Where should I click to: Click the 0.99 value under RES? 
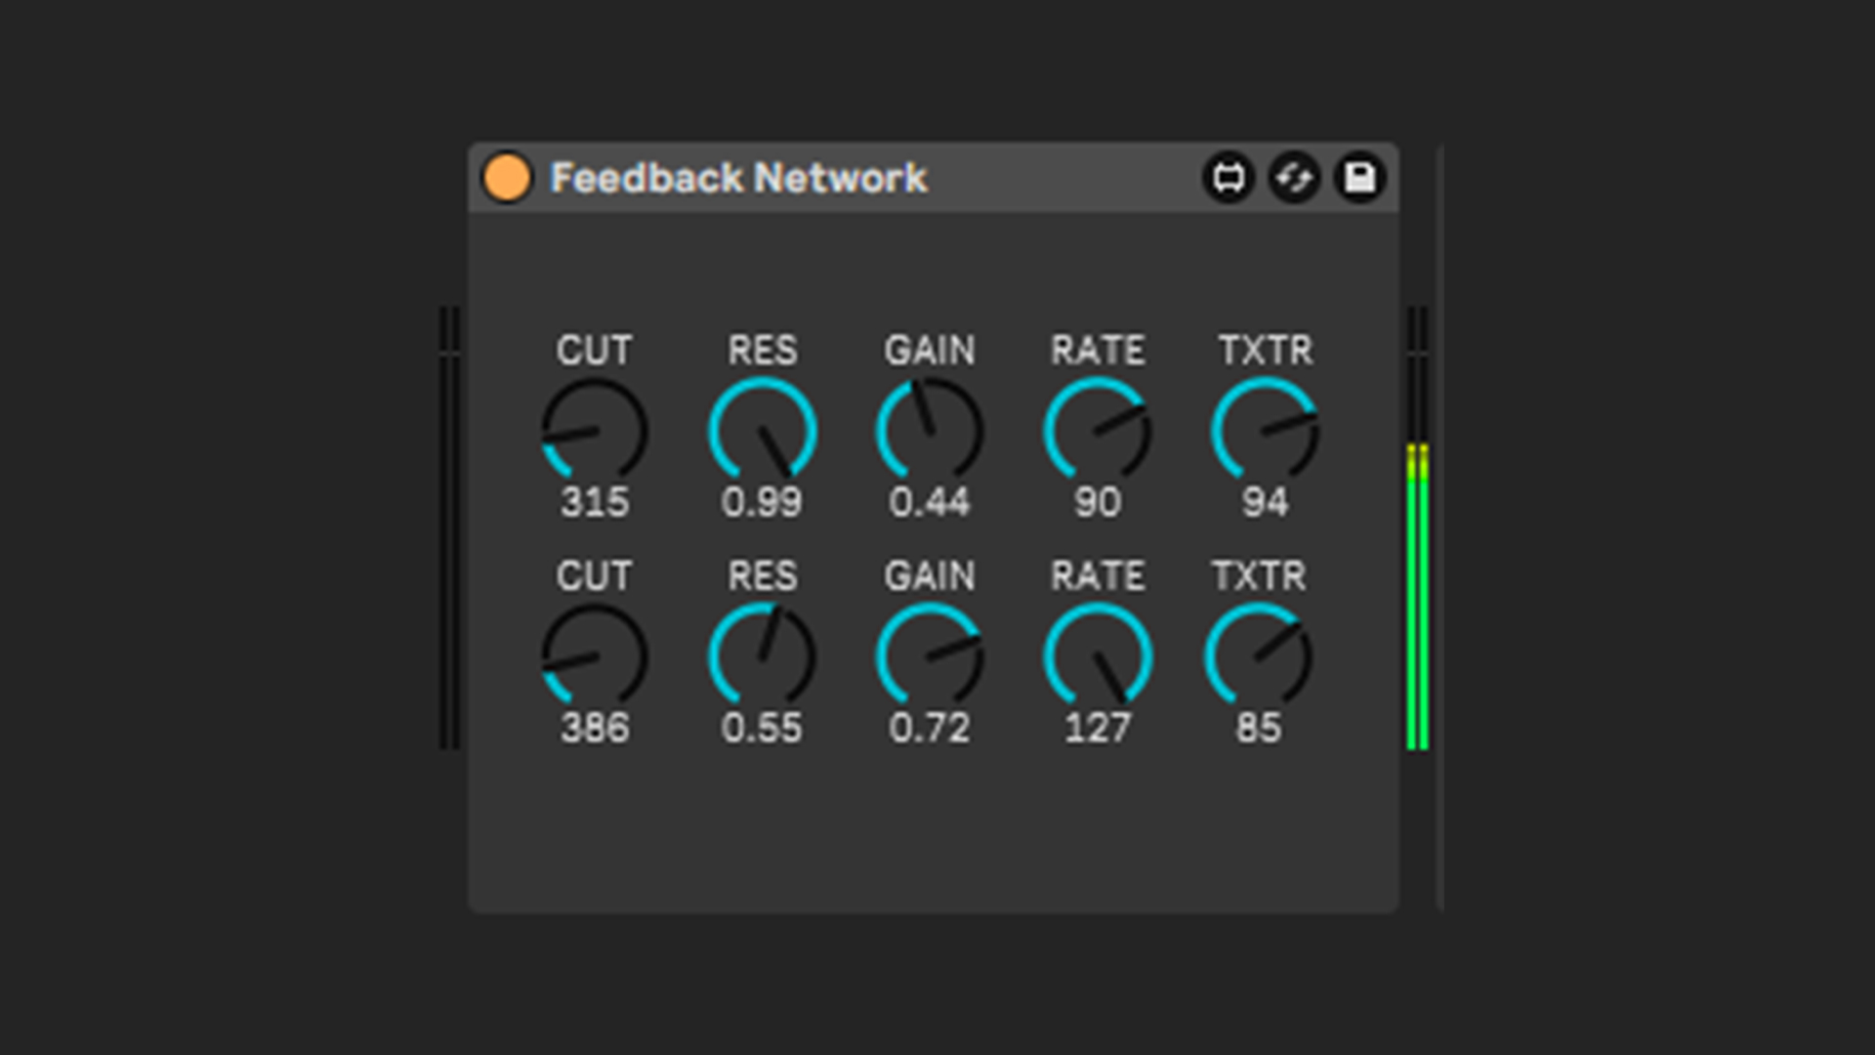point(762,503)
